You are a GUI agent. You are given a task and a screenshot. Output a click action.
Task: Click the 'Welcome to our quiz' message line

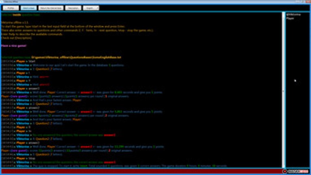point(63,65)
